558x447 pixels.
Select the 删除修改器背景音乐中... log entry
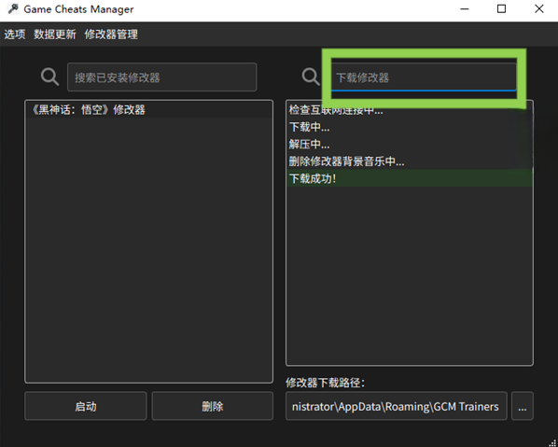click(410, 161)
